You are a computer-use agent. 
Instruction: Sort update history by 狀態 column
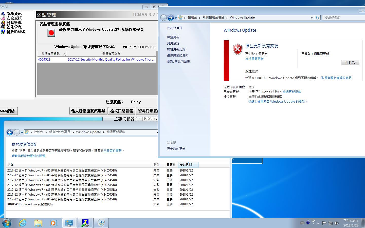158,165
